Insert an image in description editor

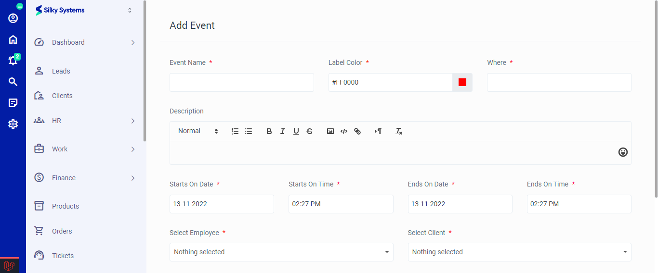(x=330, y=131)
